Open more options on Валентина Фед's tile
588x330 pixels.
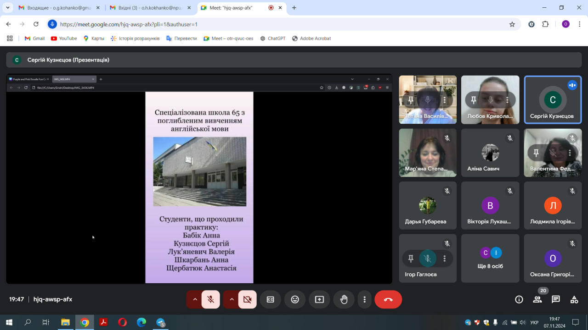[570, 153]
